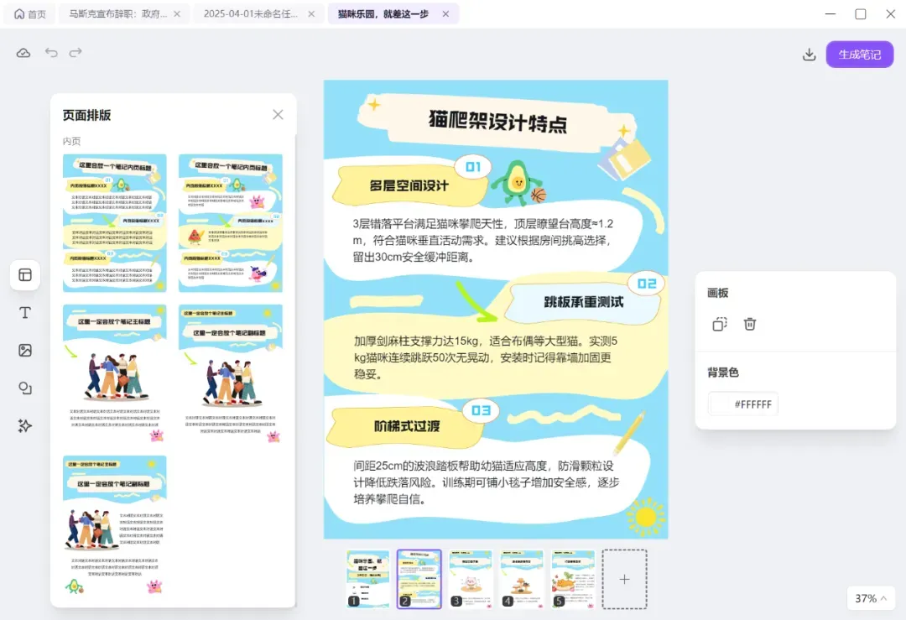The width and height of the screenshot is (906, 620).
Task: Open the page layout tool in sidebar
Action: tap(25, 275)
